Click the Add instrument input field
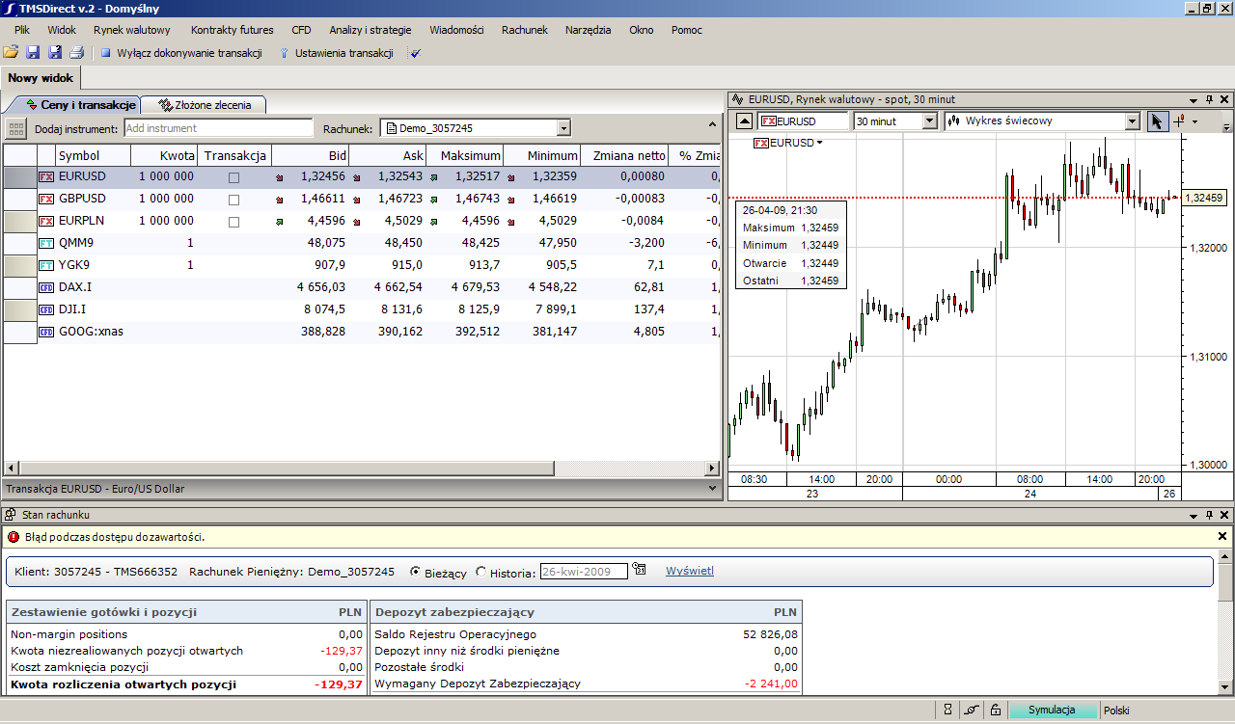Screen dimensions: 1235x724 click(219, 128)
